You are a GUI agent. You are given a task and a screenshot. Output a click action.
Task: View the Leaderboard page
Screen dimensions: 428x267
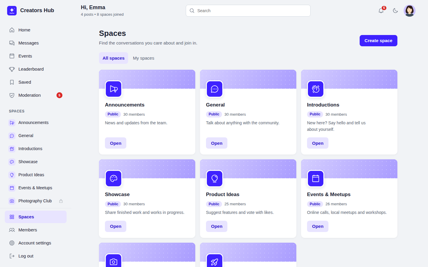click(x=36, y=69)
